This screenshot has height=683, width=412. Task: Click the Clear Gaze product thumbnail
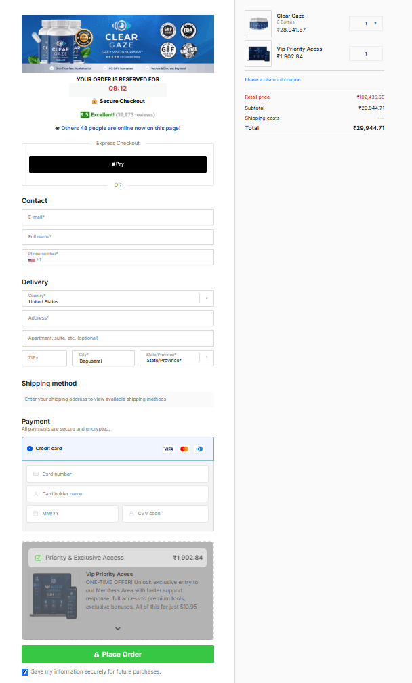tap(258, 24)
